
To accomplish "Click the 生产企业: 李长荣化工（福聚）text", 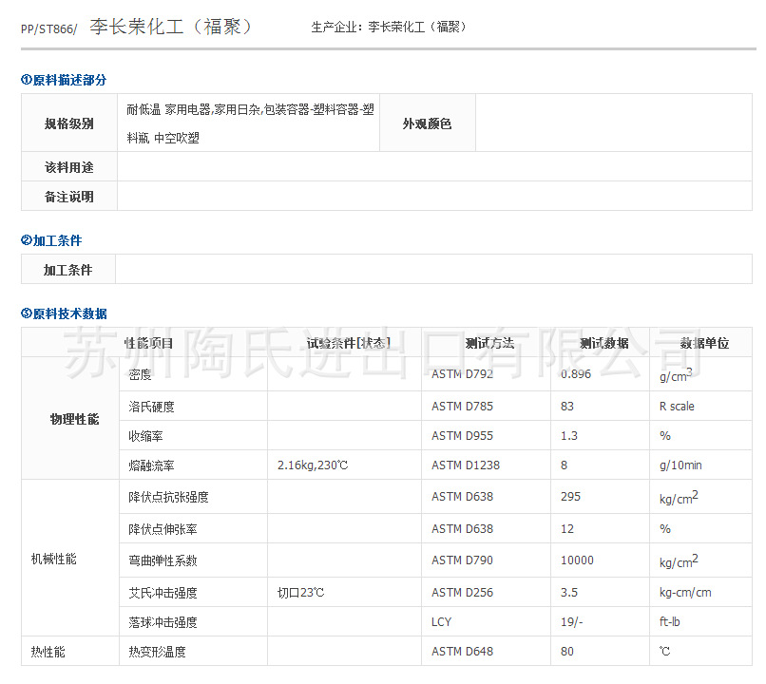I will click(x=389, y=27).
